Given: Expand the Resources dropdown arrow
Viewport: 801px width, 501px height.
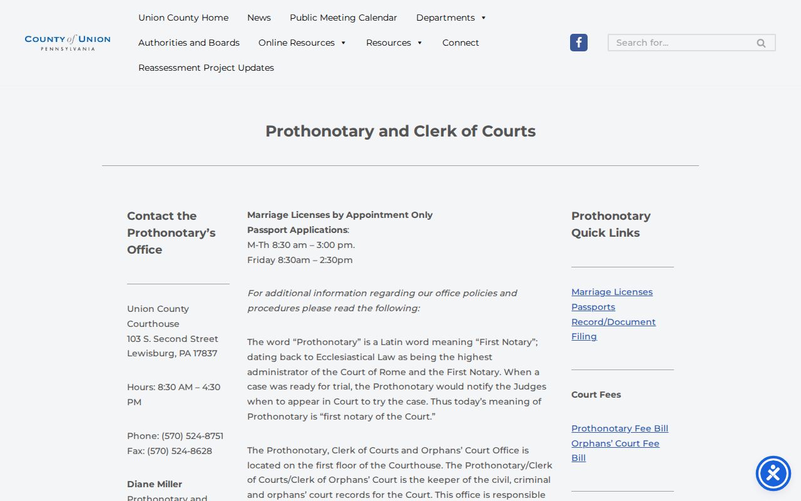Looking at the screenshot, I should coord(420,43).
